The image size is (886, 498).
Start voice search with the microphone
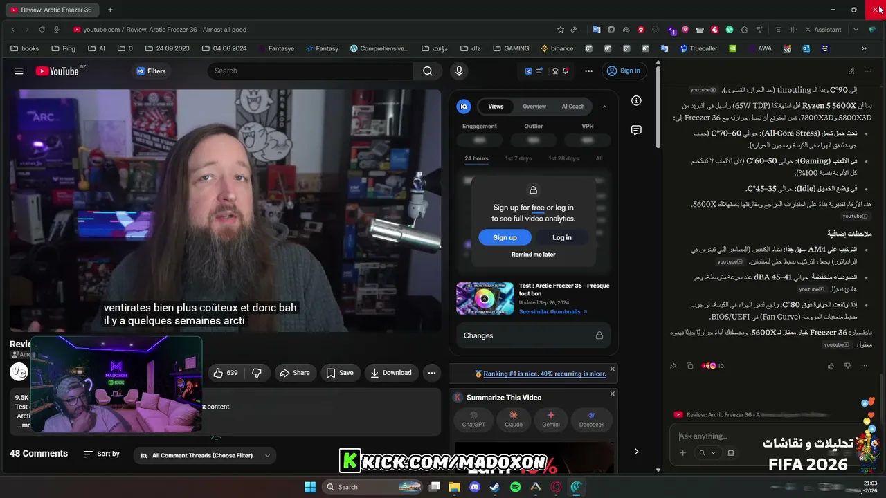tap(458, 71)
